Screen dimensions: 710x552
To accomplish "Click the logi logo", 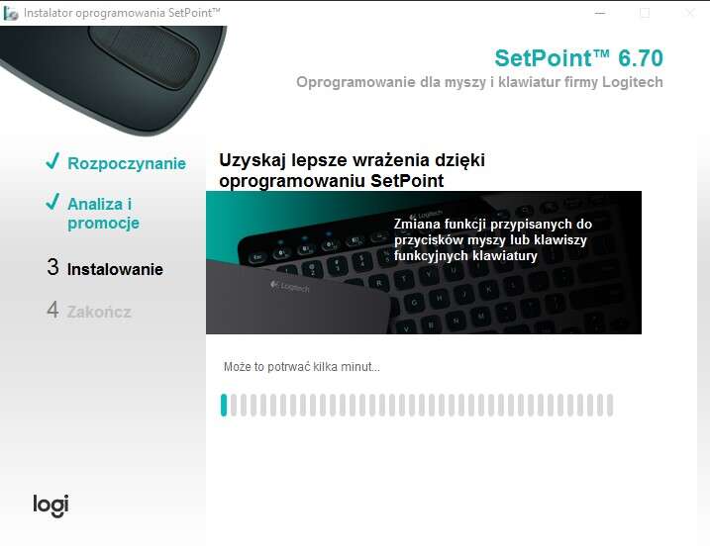I will [51, 506].
